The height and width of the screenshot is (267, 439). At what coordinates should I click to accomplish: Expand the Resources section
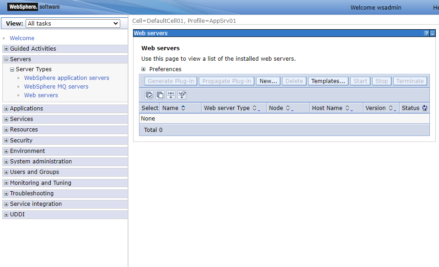(6, 130)
